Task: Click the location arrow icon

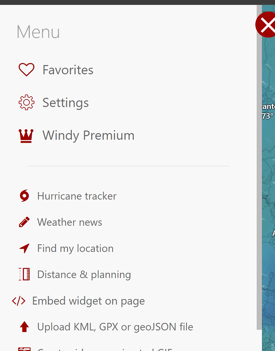Action: (23, 248)
